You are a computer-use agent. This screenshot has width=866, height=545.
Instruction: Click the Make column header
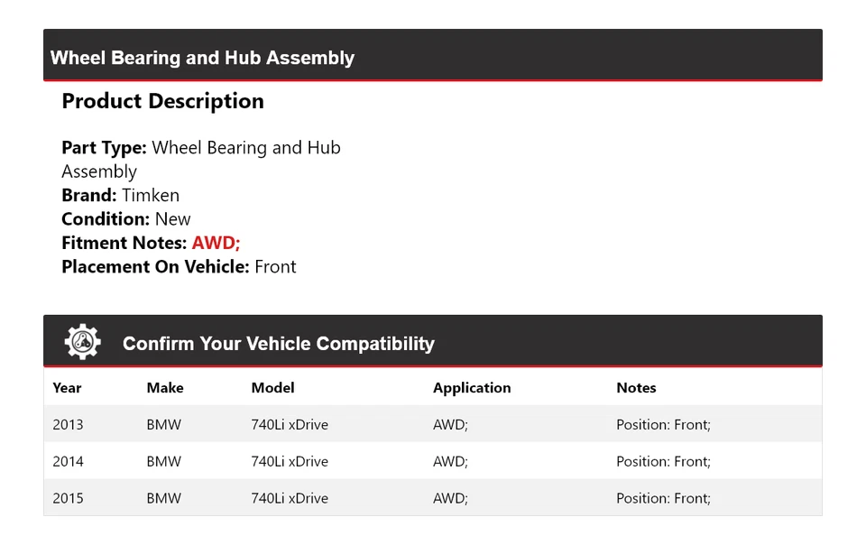[165, 388]
